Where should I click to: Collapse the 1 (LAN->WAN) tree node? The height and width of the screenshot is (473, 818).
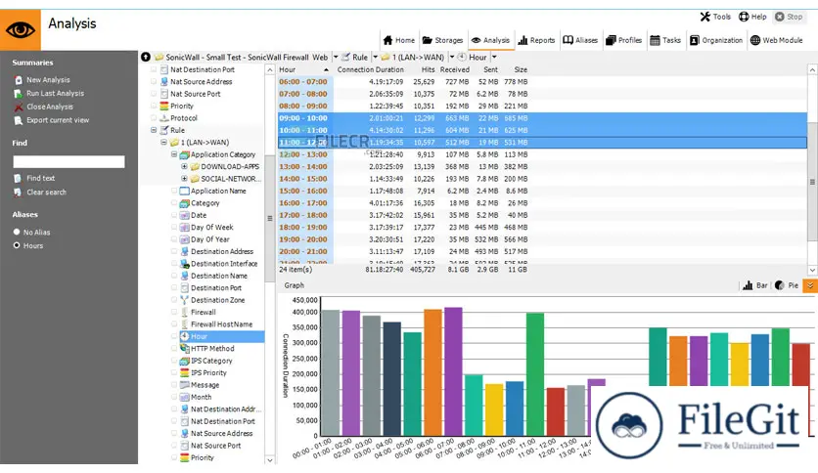(163, 143)
